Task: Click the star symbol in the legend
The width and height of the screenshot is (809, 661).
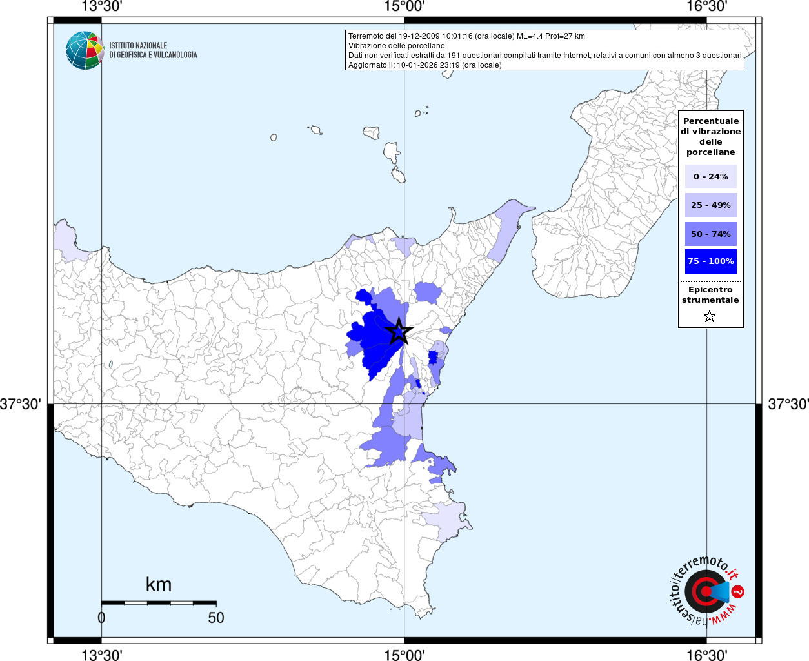Action: point(710,316)
